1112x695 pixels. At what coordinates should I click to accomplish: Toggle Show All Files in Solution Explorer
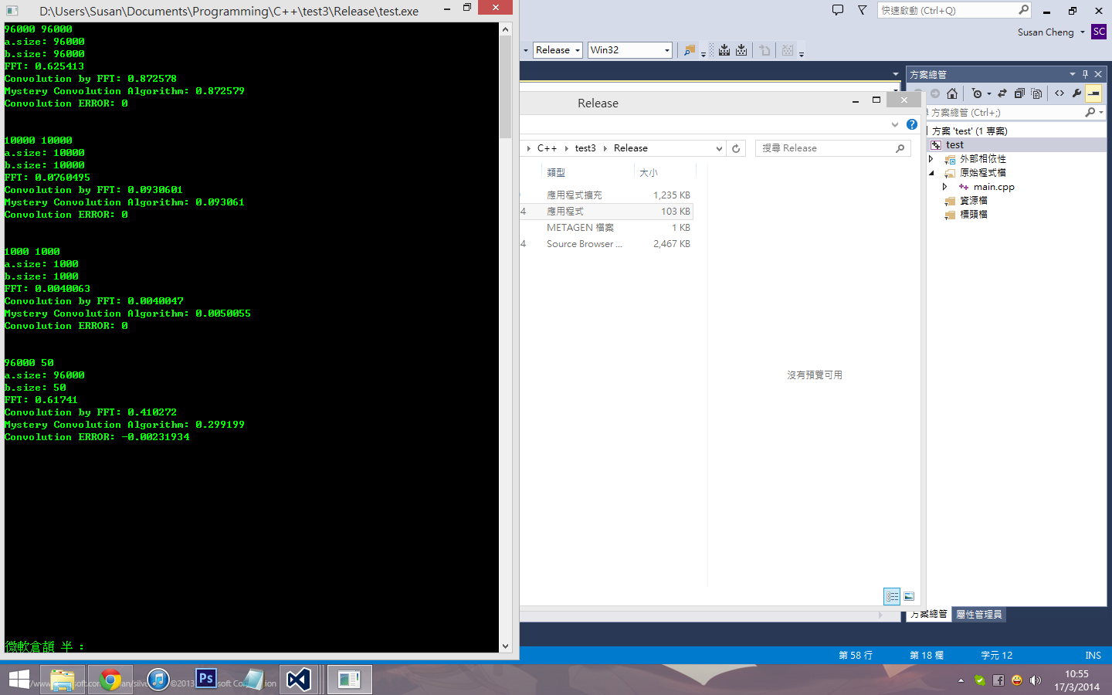(1037, 93)
